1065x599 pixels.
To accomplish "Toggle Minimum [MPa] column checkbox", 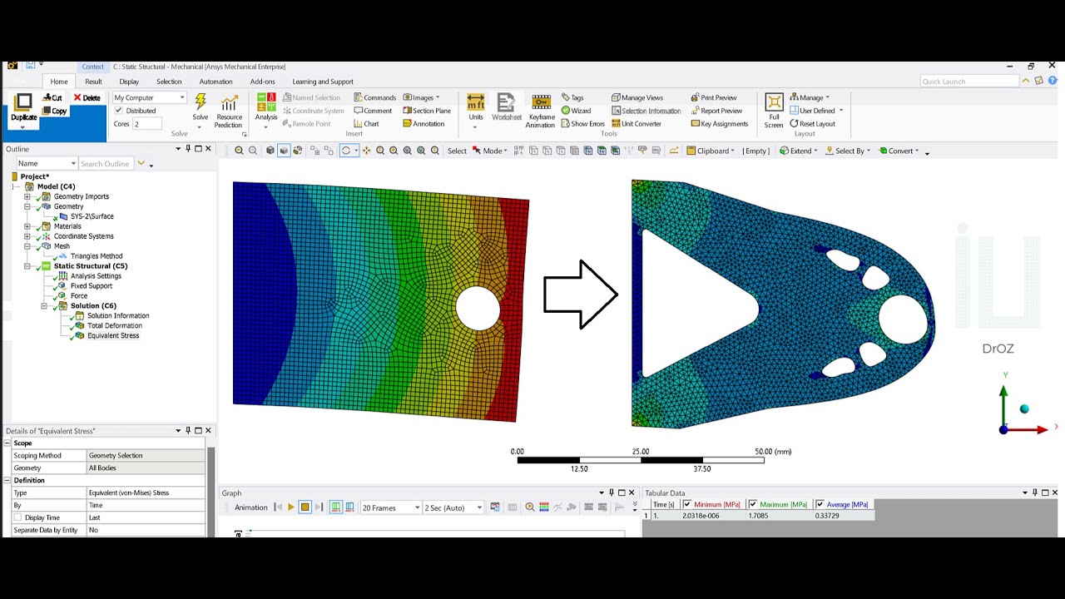I will (687, 504).
